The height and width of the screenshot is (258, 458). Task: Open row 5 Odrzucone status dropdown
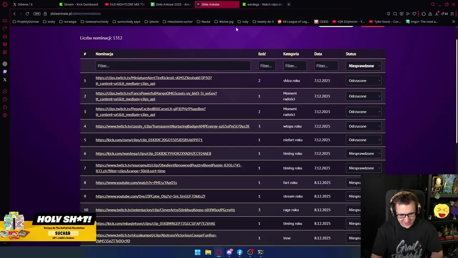[x=364, y=140]
